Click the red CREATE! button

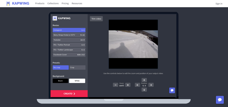(x=69, y=94)
